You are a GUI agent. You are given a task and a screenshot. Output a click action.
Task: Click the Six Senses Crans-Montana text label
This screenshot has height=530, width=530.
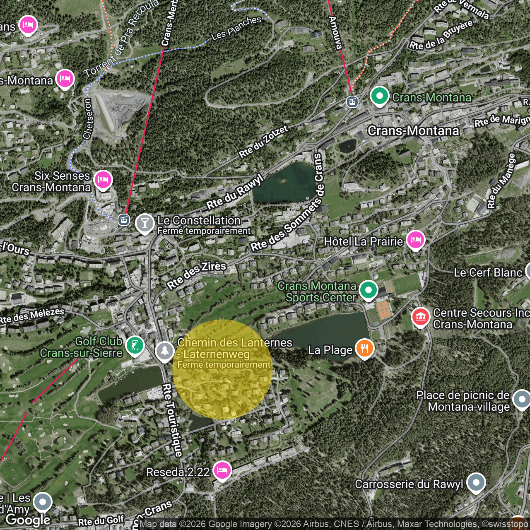click(x=51, y=181)
